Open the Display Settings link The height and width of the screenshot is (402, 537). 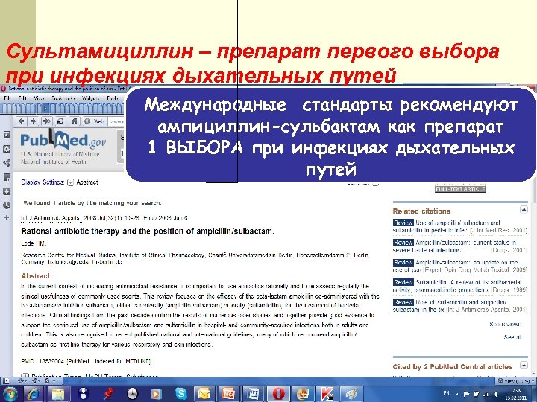[x=43, y=182]
